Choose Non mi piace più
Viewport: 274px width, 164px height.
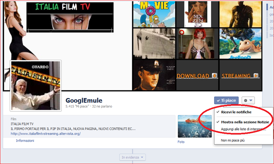[x=233, y=140]
